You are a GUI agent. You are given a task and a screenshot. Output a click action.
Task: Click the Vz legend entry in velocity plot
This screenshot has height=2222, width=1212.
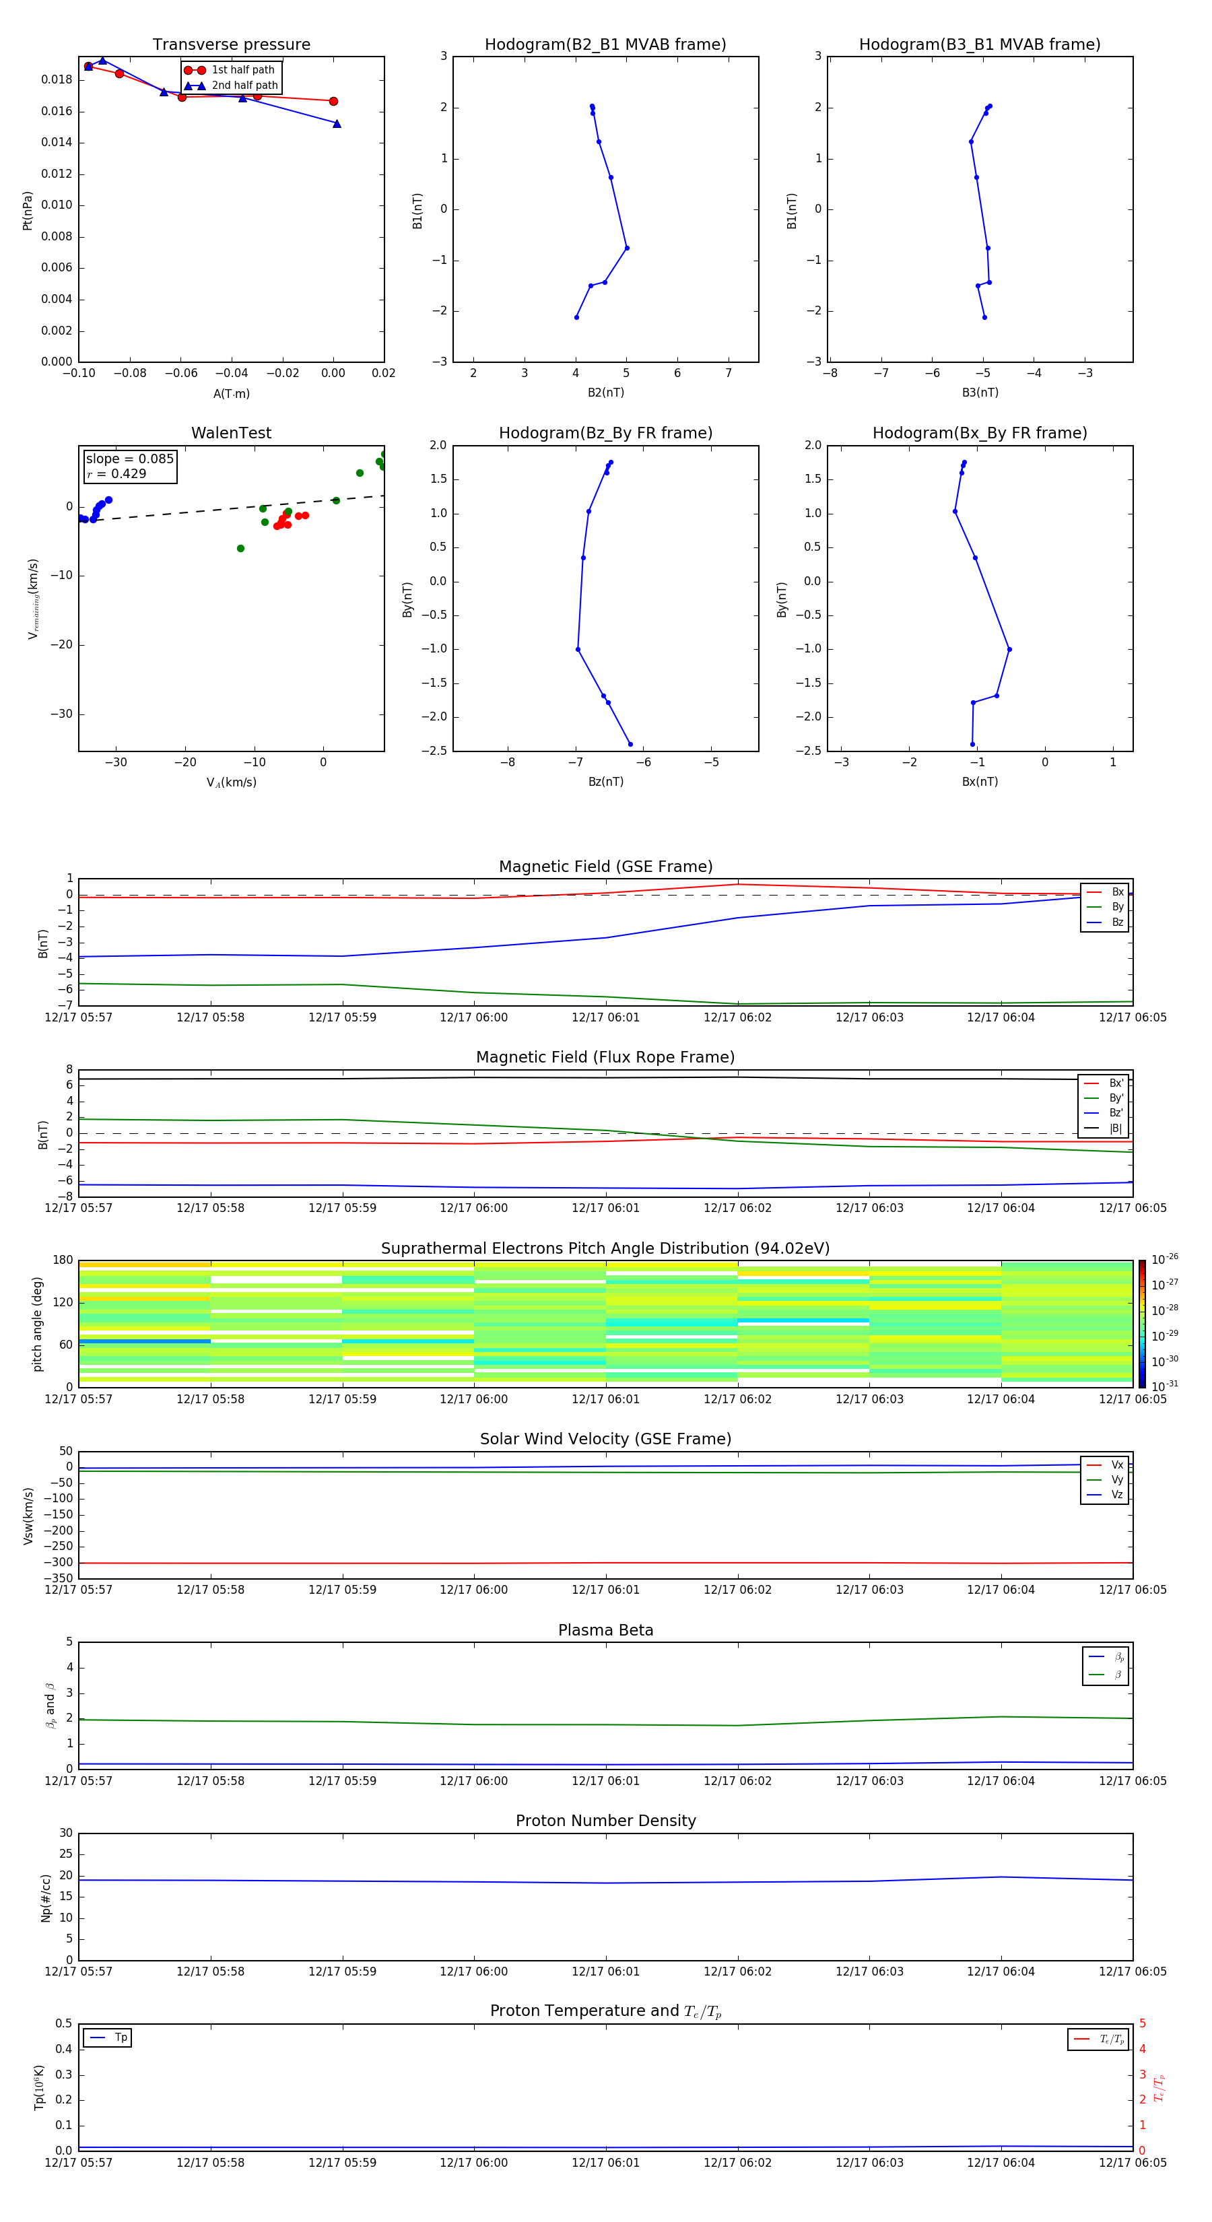click(1105, 1495)
